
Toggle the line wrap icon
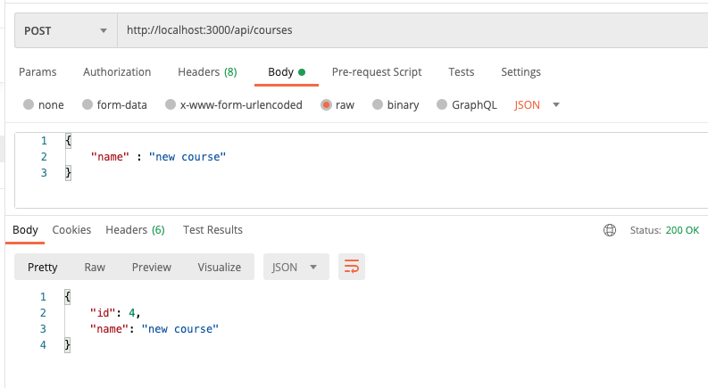coord(352,267)
